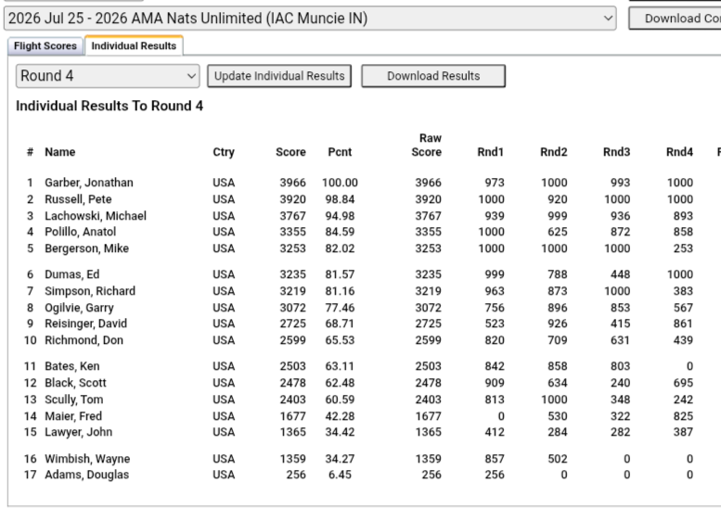The height and width of the screenshot is (508, 721).
Task: Click the Name column header
Action: (x=60, y=152)
